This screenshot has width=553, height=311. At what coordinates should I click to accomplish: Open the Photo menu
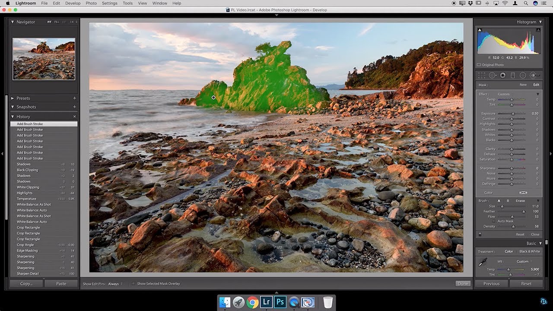[91, 3]
